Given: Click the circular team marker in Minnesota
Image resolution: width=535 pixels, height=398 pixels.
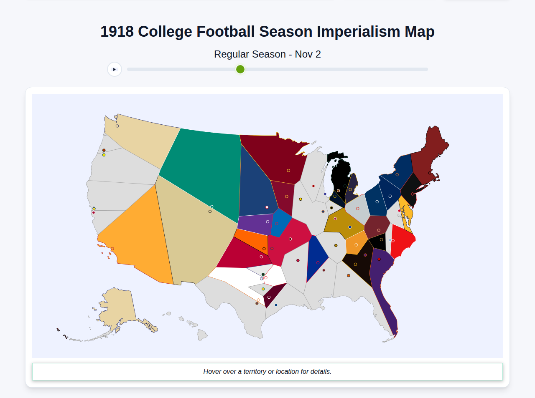Looking at the screenshot, I should [x=288, y=170].
